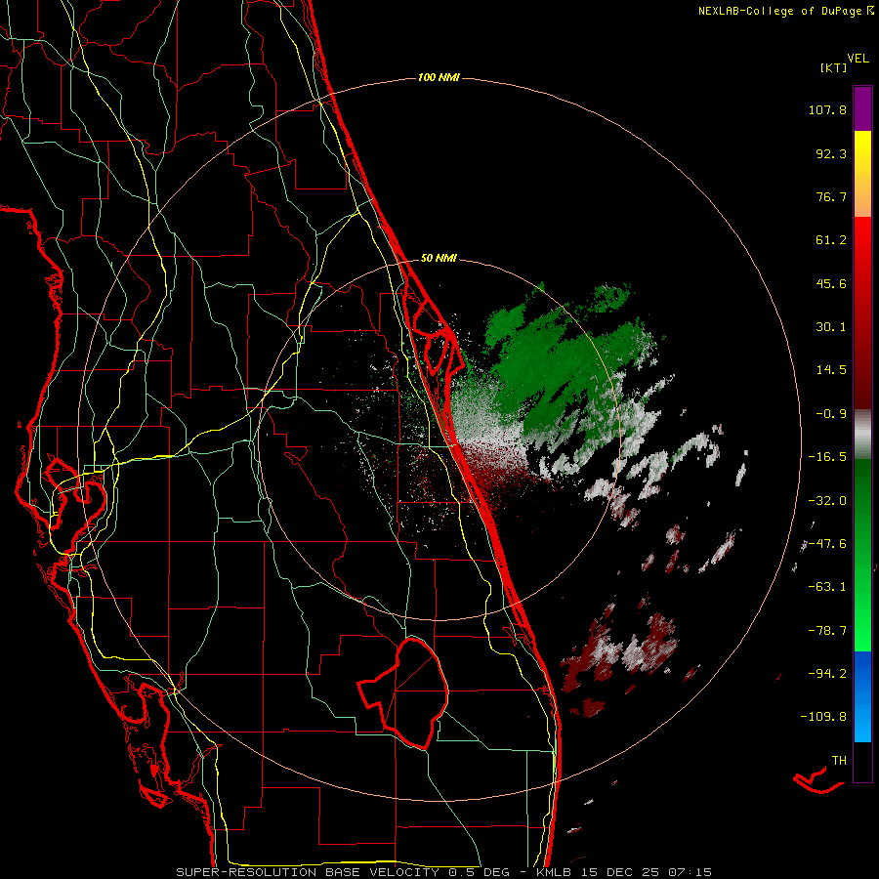The width and height of the screenshot is (879, 879).
Task: Click the gray segment of the color bar
Action: (x=862, y=434)
